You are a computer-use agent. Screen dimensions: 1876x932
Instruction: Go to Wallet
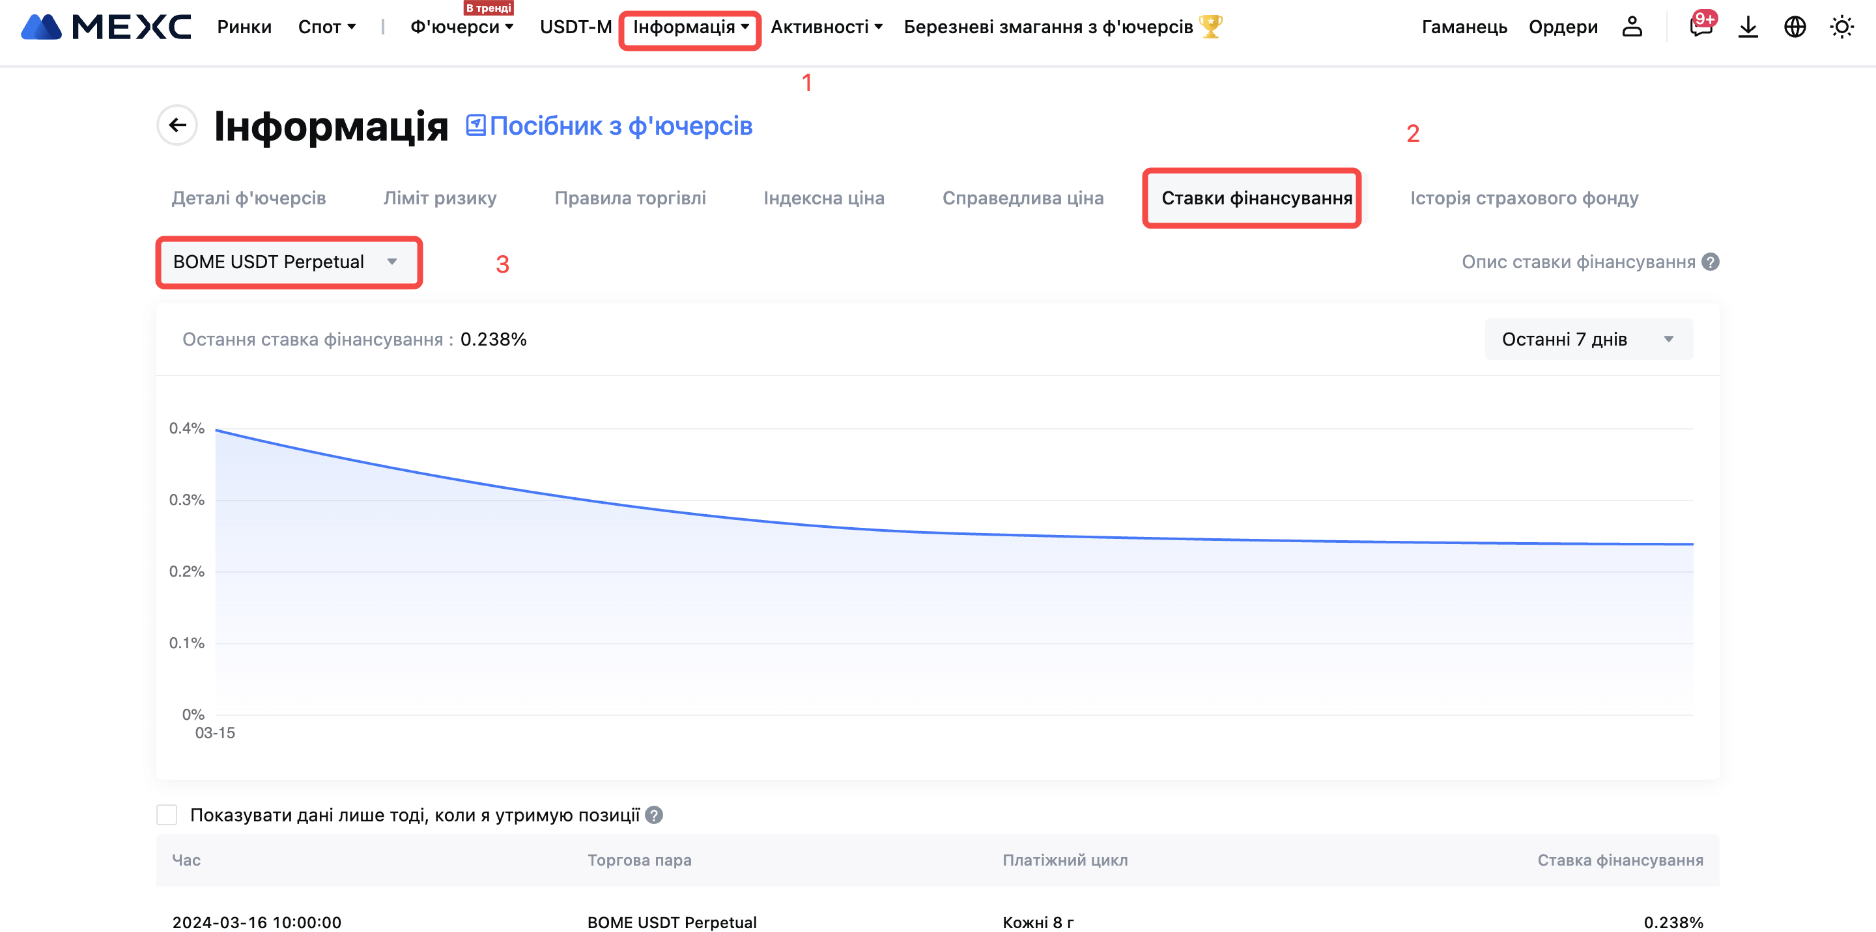click(1464, 27)
